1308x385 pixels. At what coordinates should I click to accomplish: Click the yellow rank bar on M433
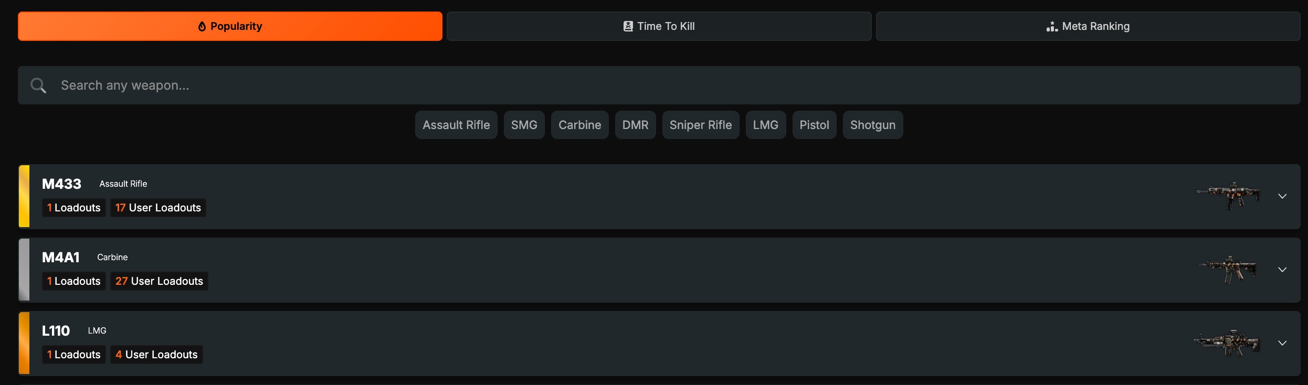(24, 196)
